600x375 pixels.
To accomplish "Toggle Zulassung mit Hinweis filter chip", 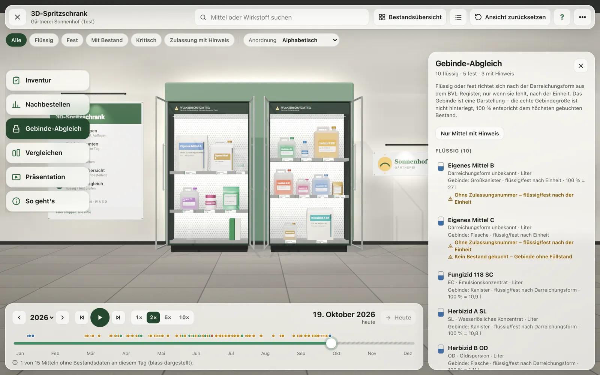I will (x=199, y=40).
